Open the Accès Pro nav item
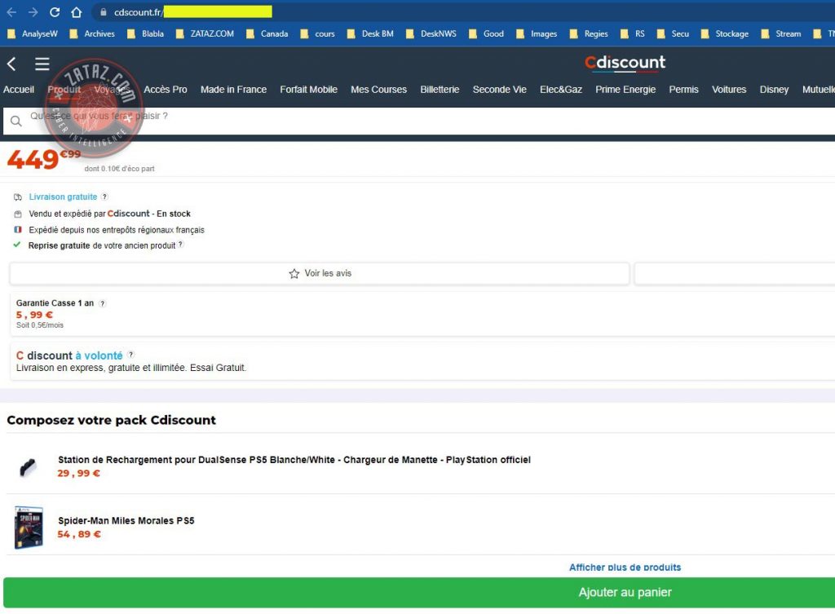 pos(165,90)
